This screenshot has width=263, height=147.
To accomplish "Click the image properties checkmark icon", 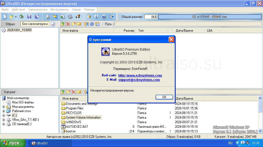I will point(53,24).
